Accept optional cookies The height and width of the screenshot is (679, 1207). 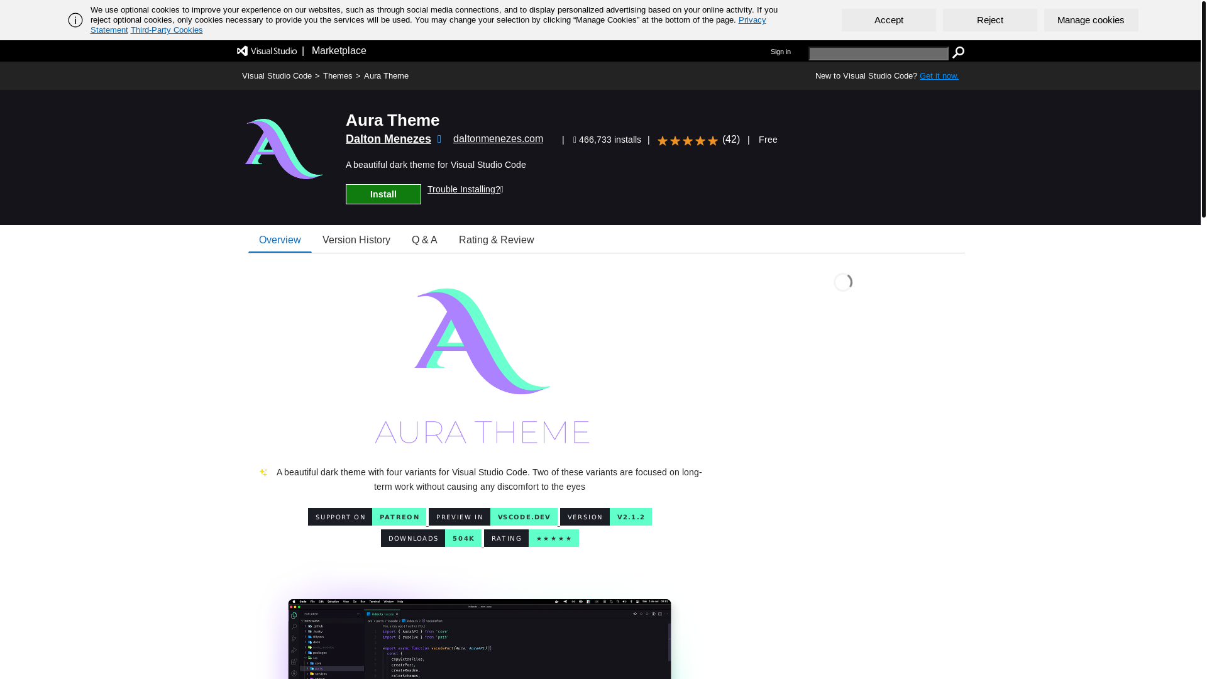889,20
